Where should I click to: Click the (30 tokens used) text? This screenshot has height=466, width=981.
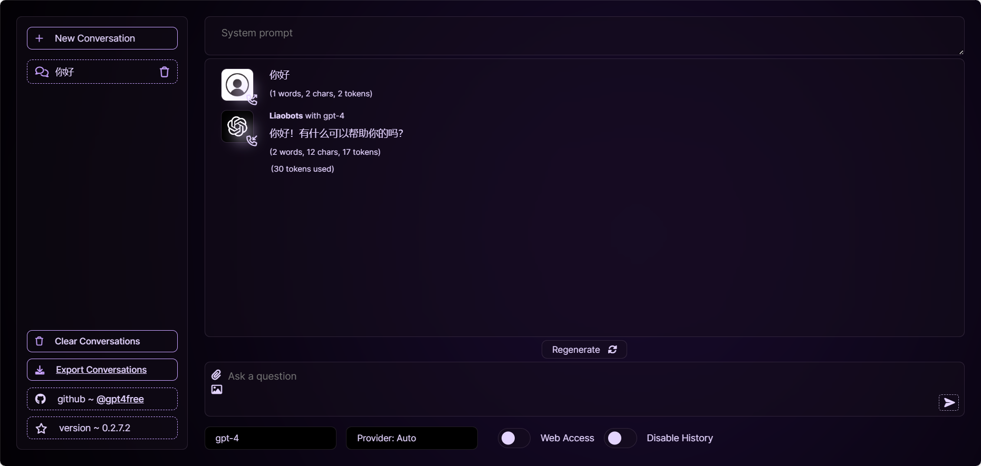pos(302,169)
